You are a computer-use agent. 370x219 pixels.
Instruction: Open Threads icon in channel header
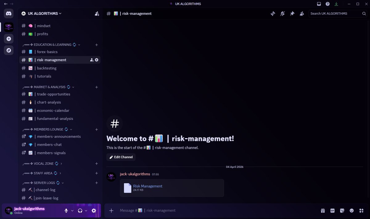273,14
